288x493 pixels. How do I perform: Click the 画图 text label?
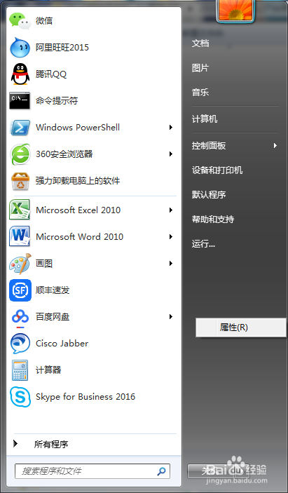(44, 264)
